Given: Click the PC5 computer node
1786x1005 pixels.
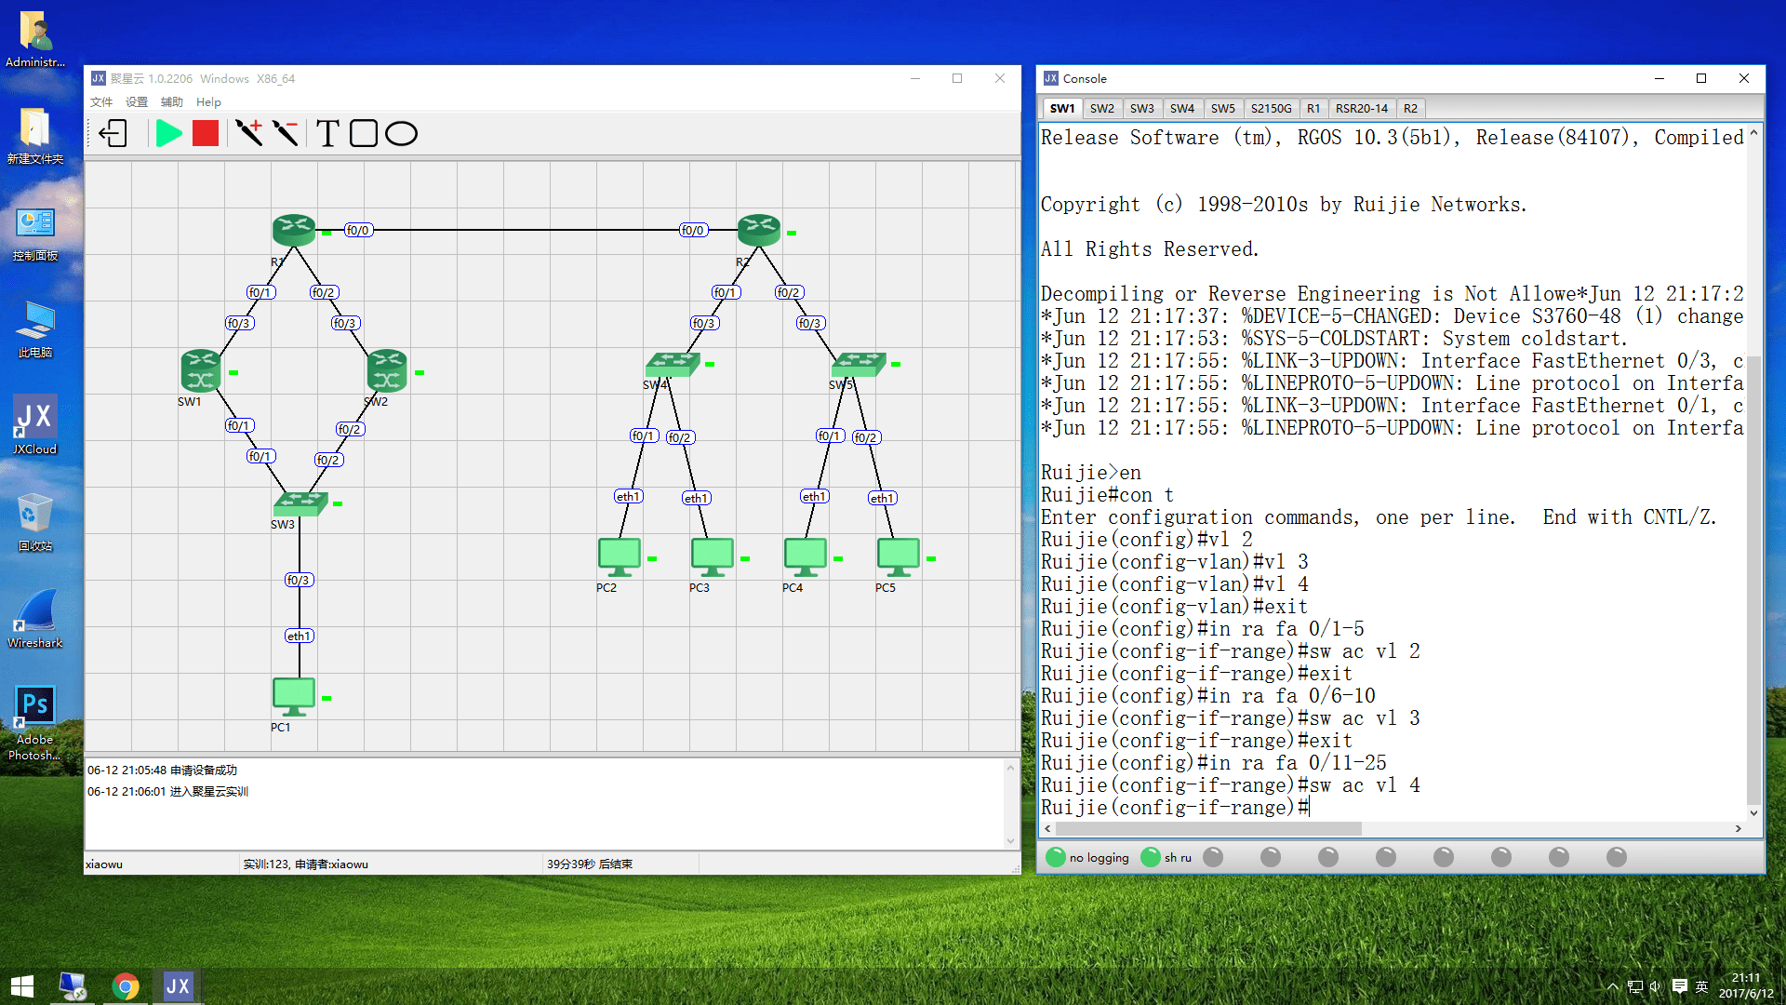Looking at the screenshot, I should [x=899, y=556].
